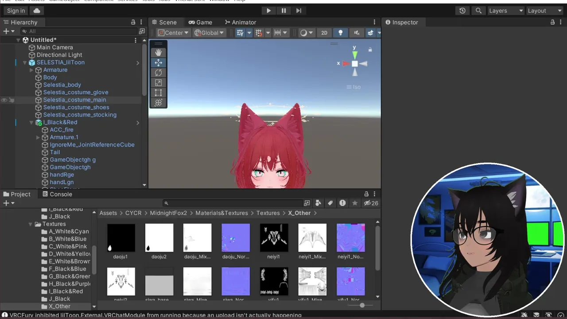The height and width of the screenshot is (319, 567).
Task: Click the Y-axis cone on the scene gizmo
Action: [355, 54]
